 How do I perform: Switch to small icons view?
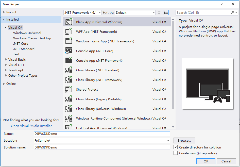coord(160,12)
